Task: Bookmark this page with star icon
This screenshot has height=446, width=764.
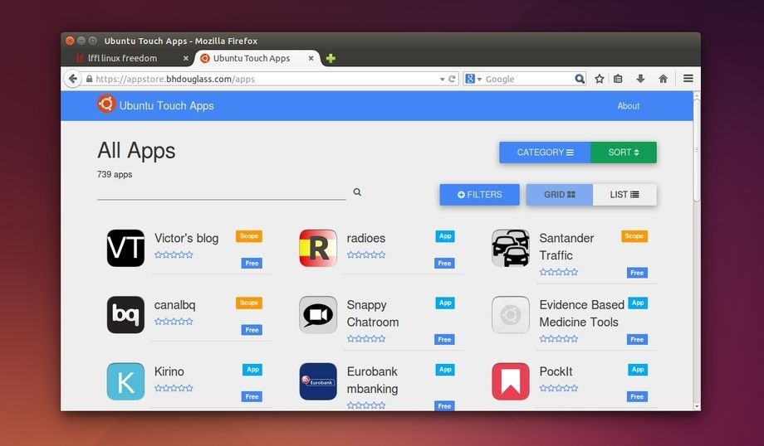Action: [x=600, y=79]
